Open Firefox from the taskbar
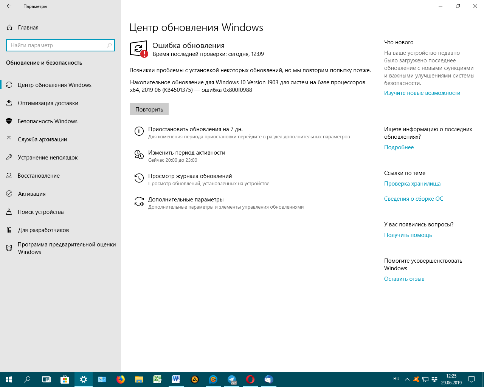This screenshot has width=484, height=387. [121, 379]
